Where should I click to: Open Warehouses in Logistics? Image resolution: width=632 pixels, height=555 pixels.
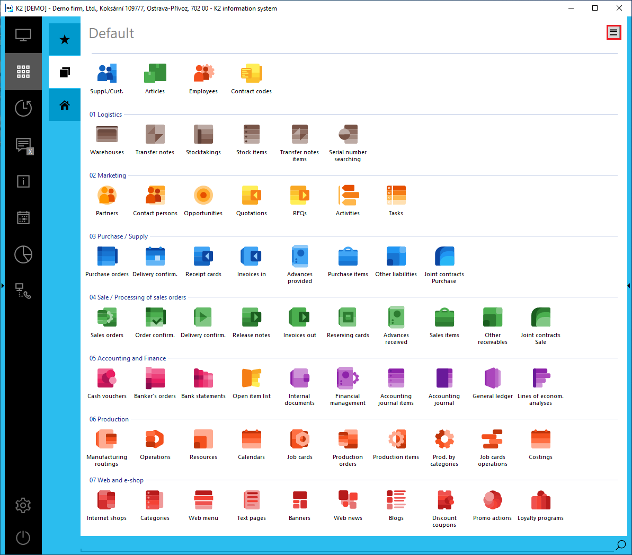[x=107, y=140]
